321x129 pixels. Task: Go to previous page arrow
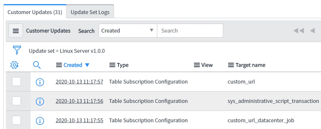(312, 31)
